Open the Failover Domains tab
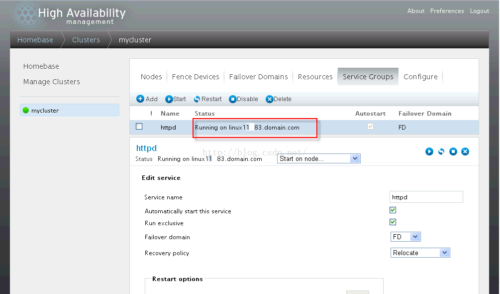Image resolution: width=500 pixels, height=294 pixels. (x=258, y=77)
